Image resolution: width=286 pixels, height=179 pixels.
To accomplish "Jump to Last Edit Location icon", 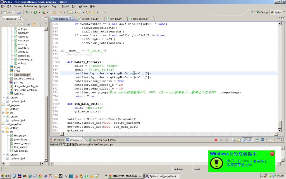I will point(88,12).
